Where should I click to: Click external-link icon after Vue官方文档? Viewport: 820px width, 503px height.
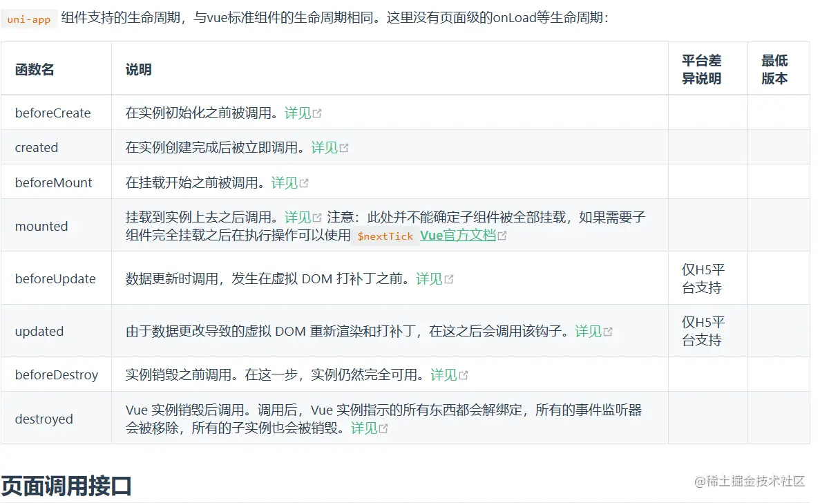point(502,236)
